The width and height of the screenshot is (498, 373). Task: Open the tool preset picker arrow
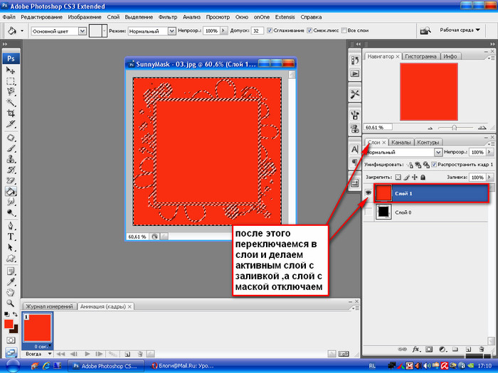[x=22, y=31]
